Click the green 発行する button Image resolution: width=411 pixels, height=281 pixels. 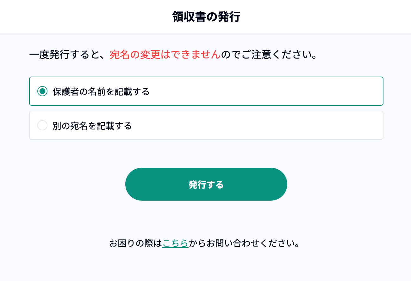point(206,184)
